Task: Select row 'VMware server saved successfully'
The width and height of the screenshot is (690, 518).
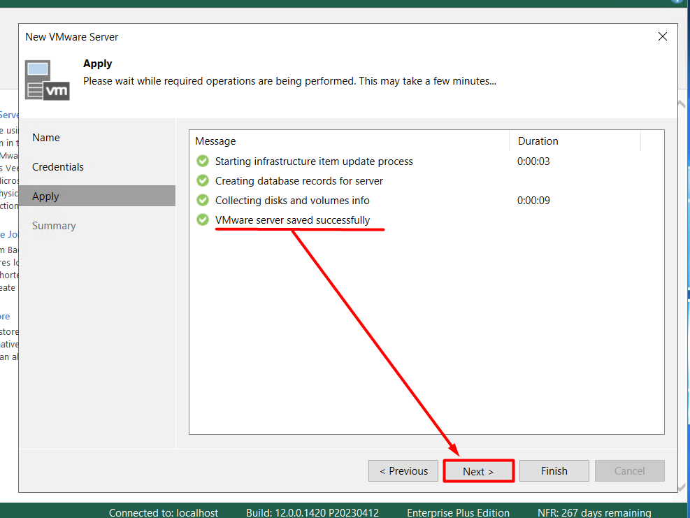Action: [x=426, y=220]
